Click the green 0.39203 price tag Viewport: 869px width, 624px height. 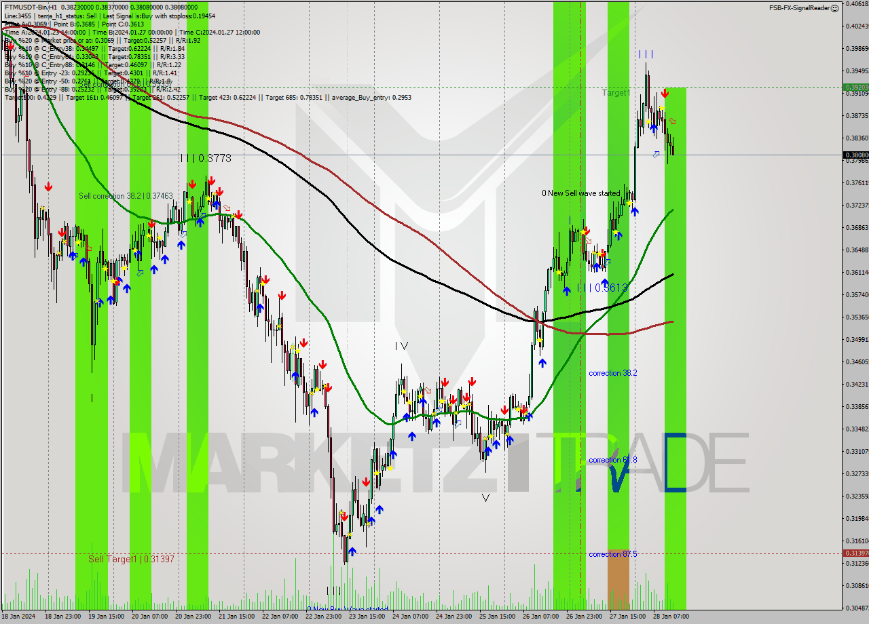[855, 87]
